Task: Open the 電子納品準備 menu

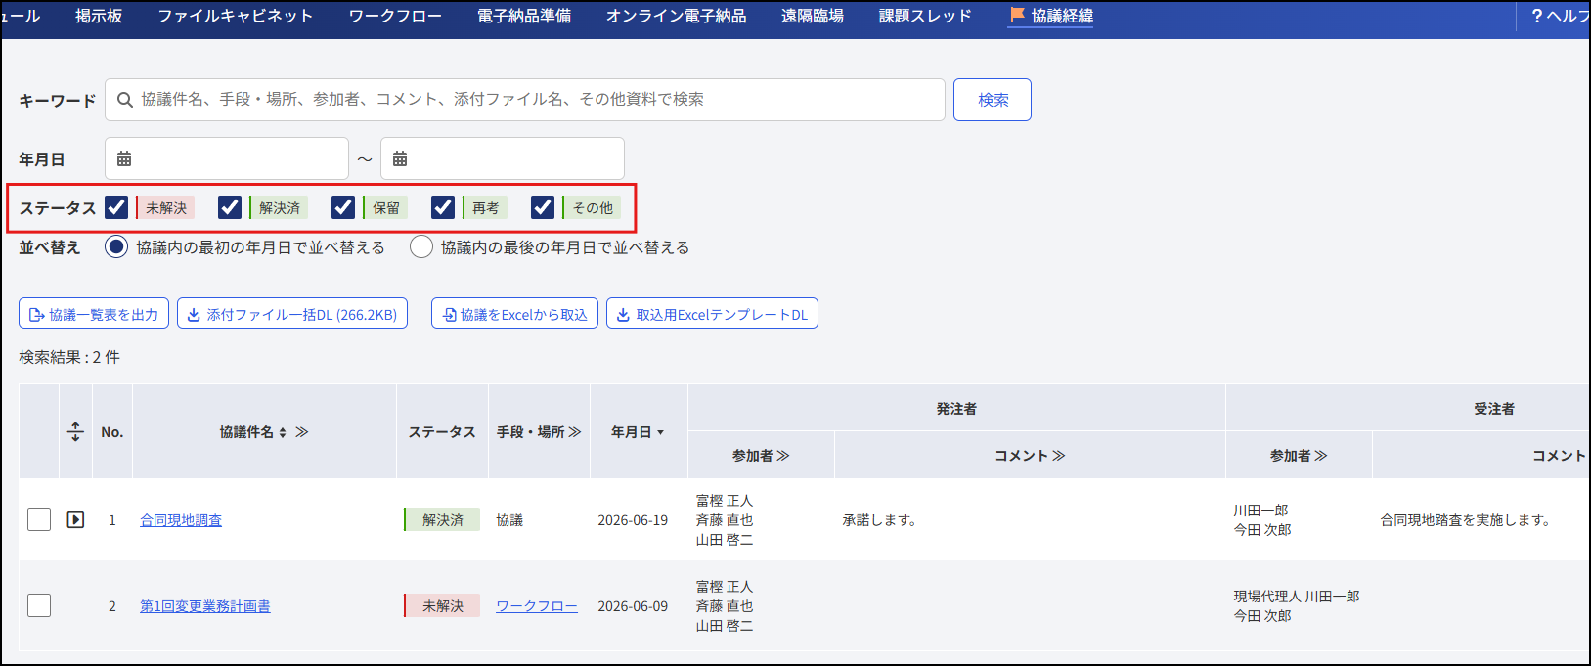Action: coord(524,16)
